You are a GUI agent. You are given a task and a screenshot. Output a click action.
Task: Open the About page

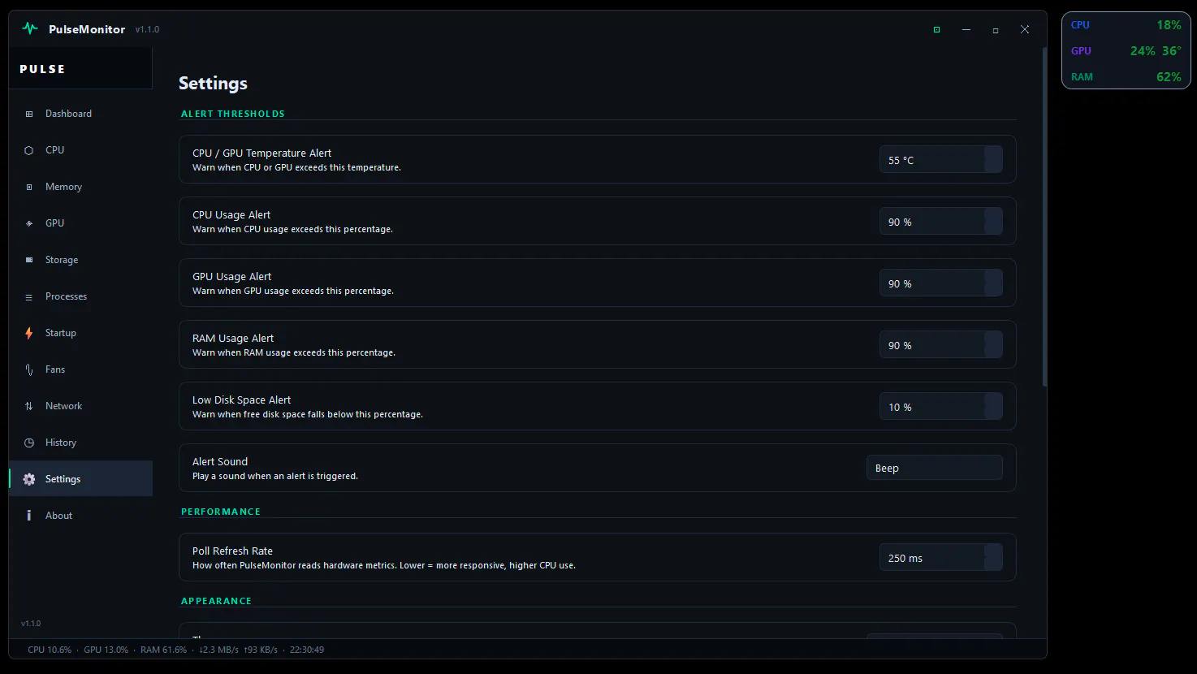coord(80,516)
